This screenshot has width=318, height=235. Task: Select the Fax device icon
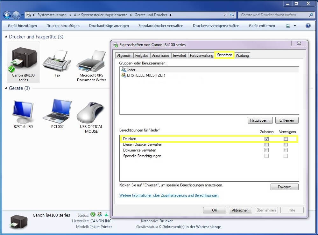(x=57, y=61)
